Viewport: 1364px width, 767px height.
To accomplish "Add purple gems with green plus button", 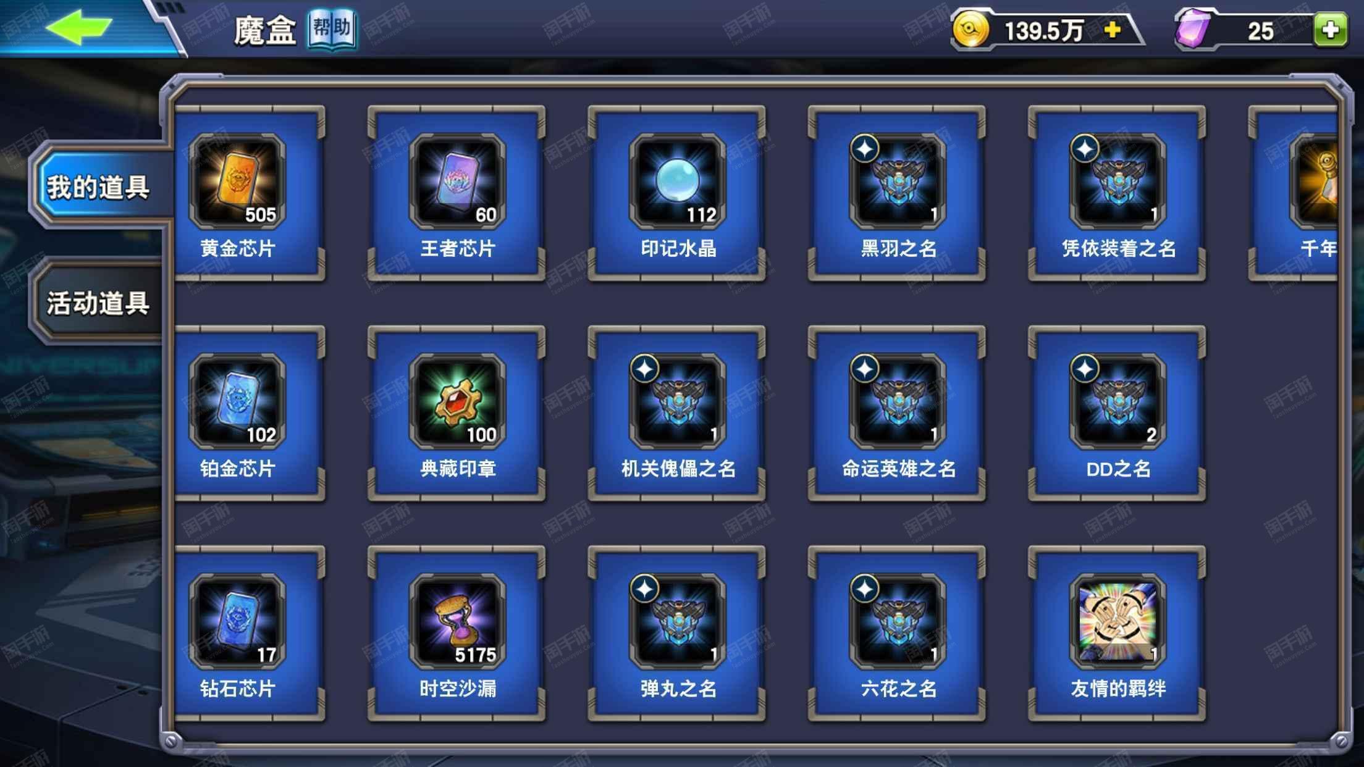I will [1330, 30].
